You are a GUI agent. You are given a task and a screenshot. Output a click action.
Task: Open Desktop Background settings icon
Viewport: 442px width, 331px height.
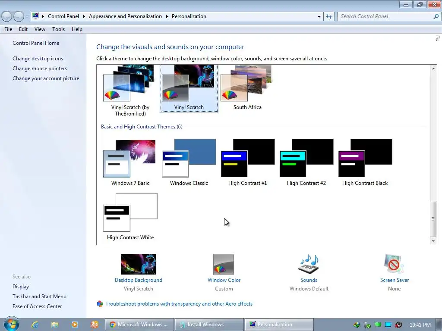point(139,264)
